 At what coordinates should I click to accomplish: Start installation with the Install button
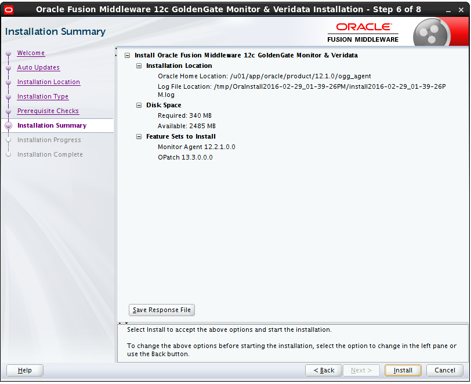click(x=403, y=370)
